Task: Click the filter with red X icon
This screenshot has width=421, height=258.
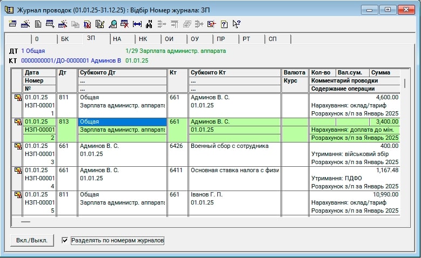Action: [124, 24]
